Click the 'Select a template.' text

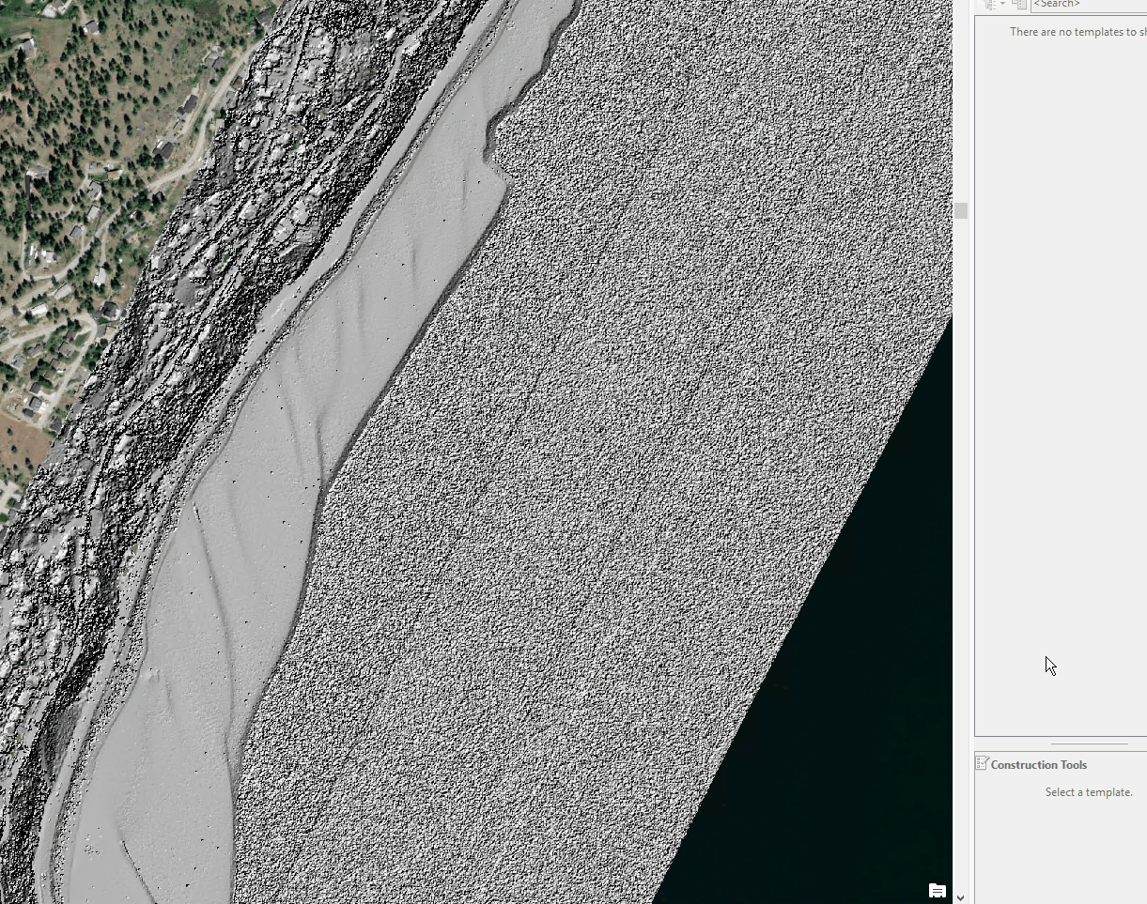[1089, 792]
